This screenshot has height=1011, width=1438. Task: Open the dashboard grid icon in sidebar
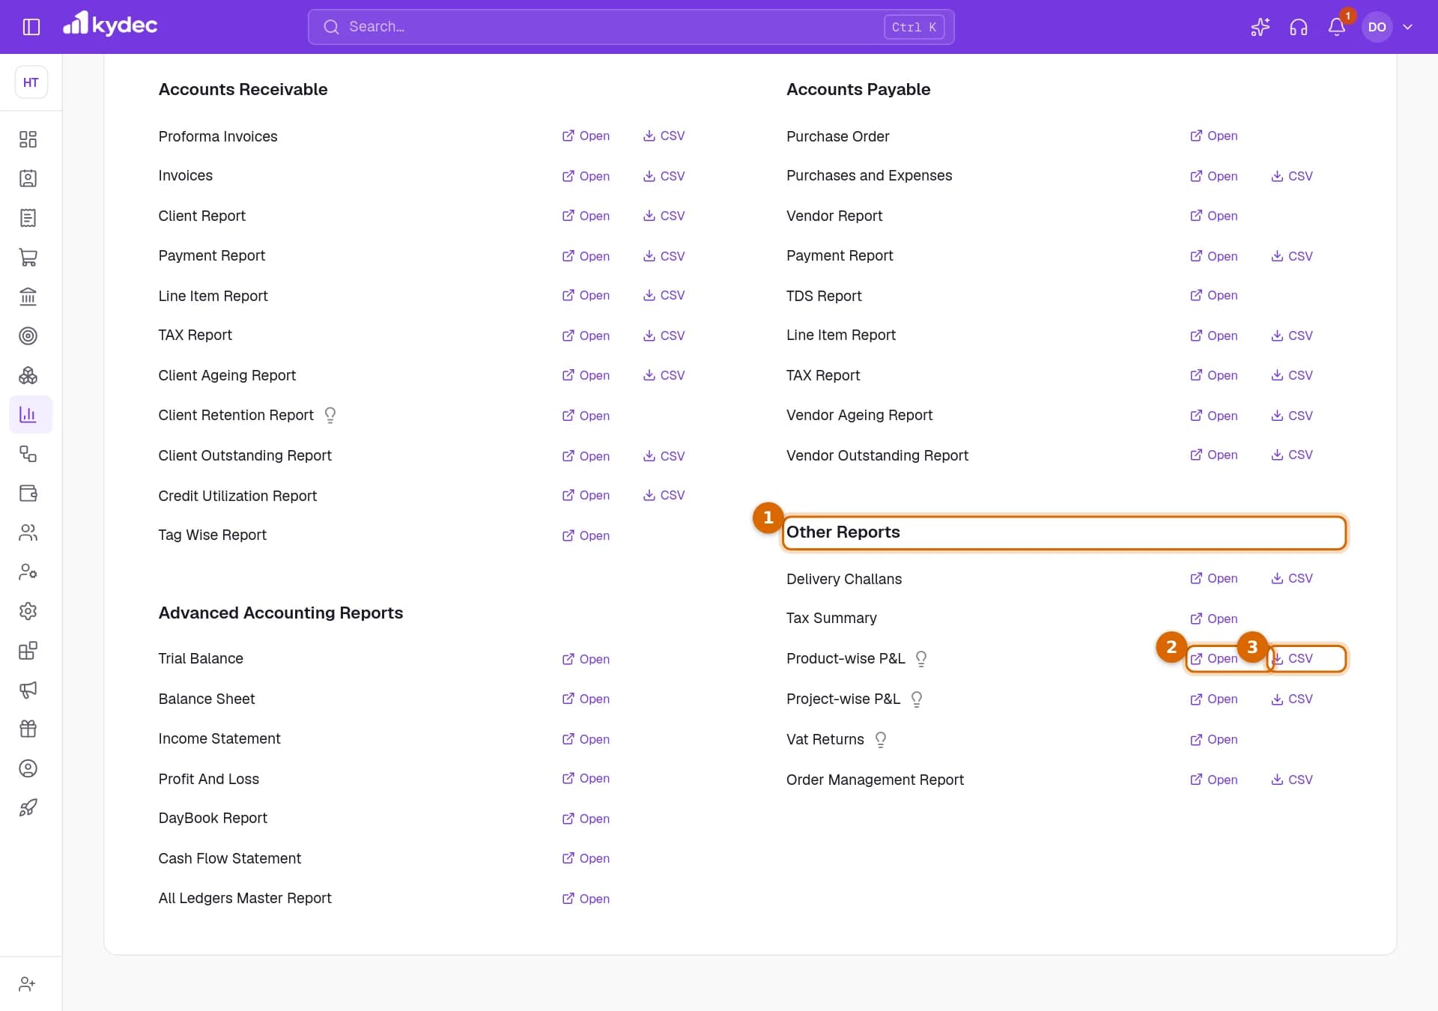pyautogui.click(x=28, y=139)
